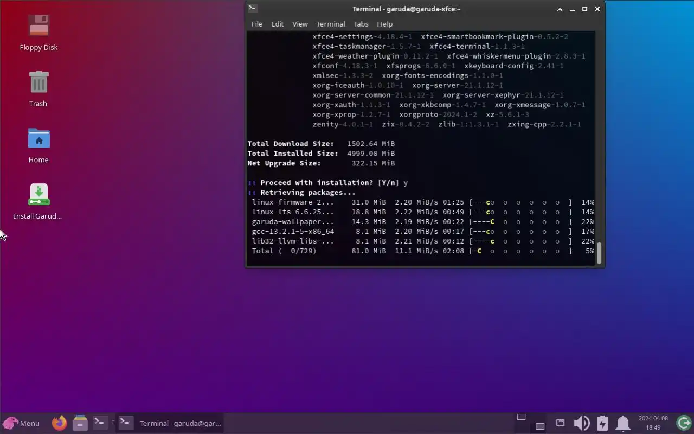Screen dimensions: 694x434
Task: Open the File menu in Terminal
Action: [256, 24]
